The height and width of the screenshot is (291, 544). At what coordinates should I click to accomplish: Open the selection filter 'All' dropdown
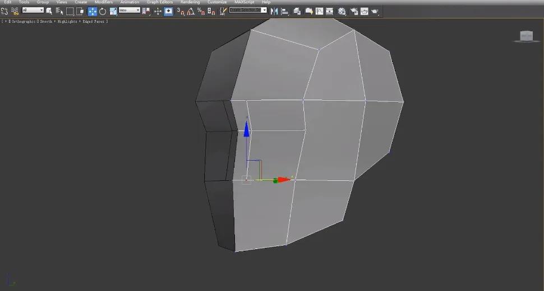[x=33, y=11]
